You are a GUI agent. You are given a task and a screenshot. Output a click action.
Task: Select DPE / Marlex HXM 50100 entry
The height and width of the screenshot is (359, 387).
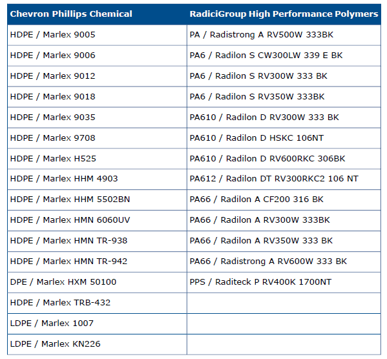coord(97,282)
